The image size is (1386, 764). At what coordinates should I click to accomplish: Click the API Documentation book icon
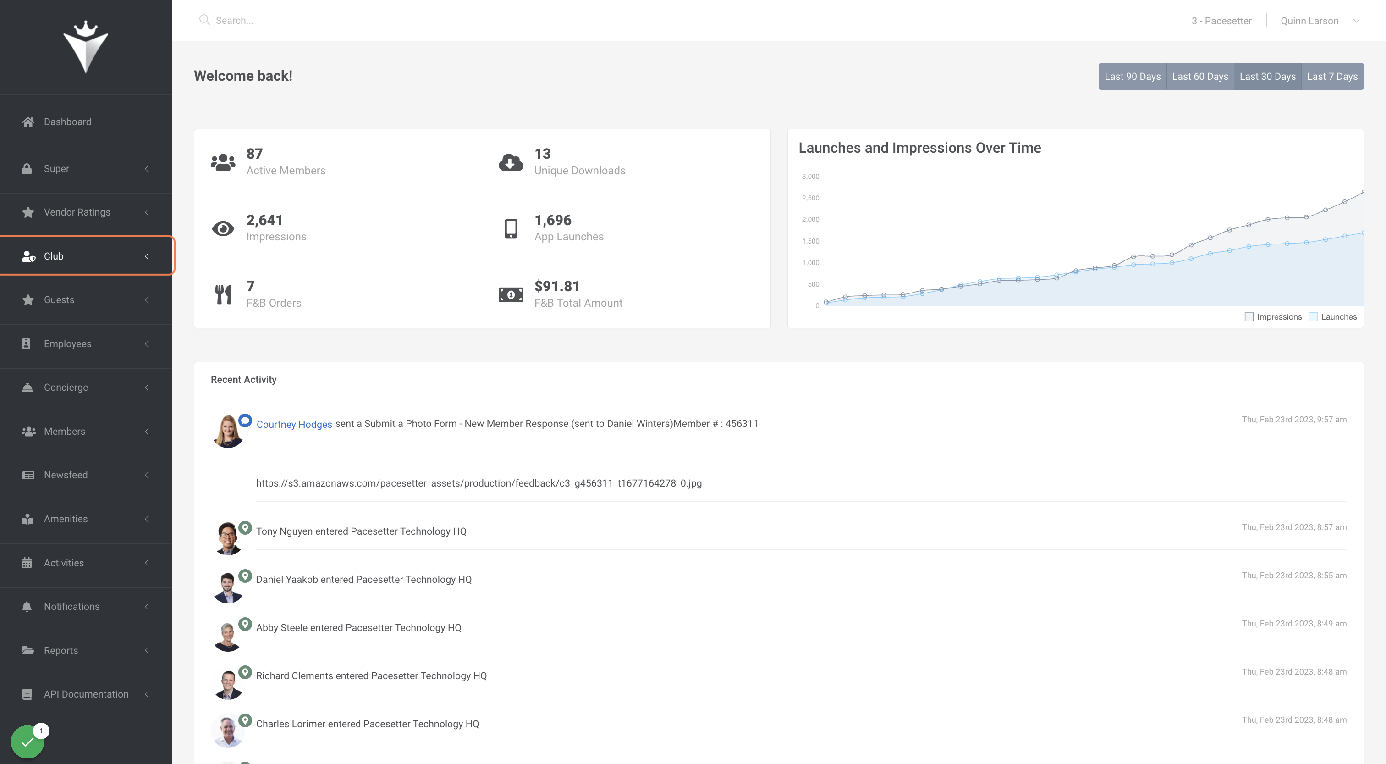pos(27,694)
